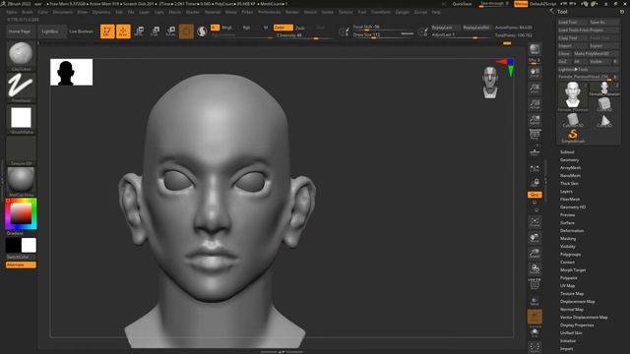Select the Rotate tool icon

(x=170, y=31)
